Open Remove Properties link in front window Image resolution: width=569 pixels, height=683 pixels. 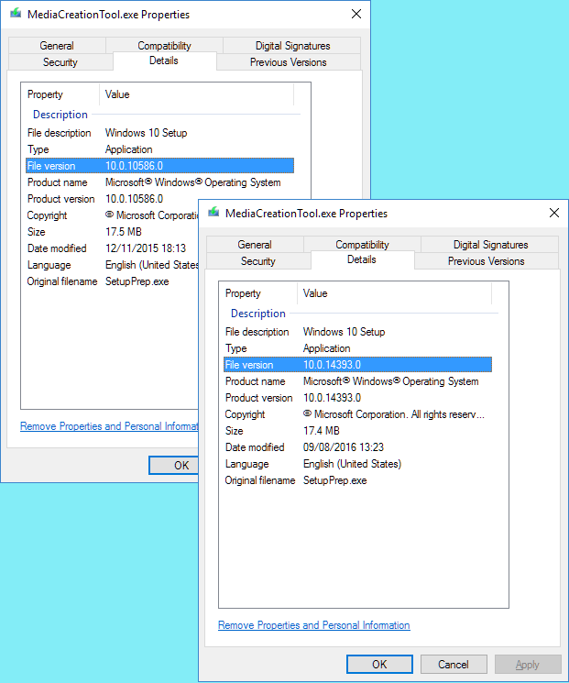314,625
